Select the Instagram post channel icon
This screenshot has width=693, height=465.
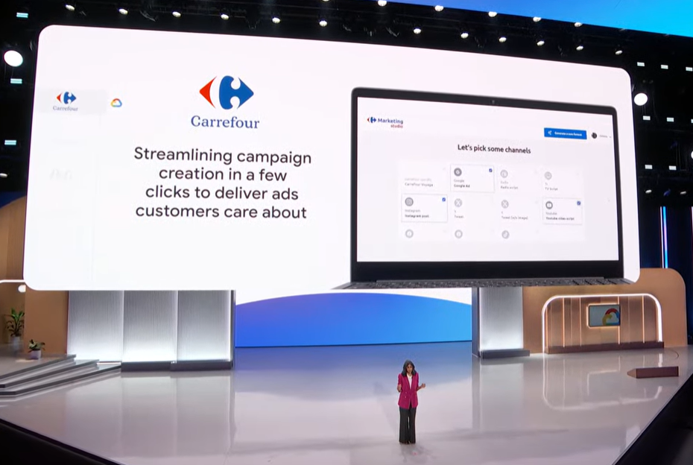pos(409,201)
